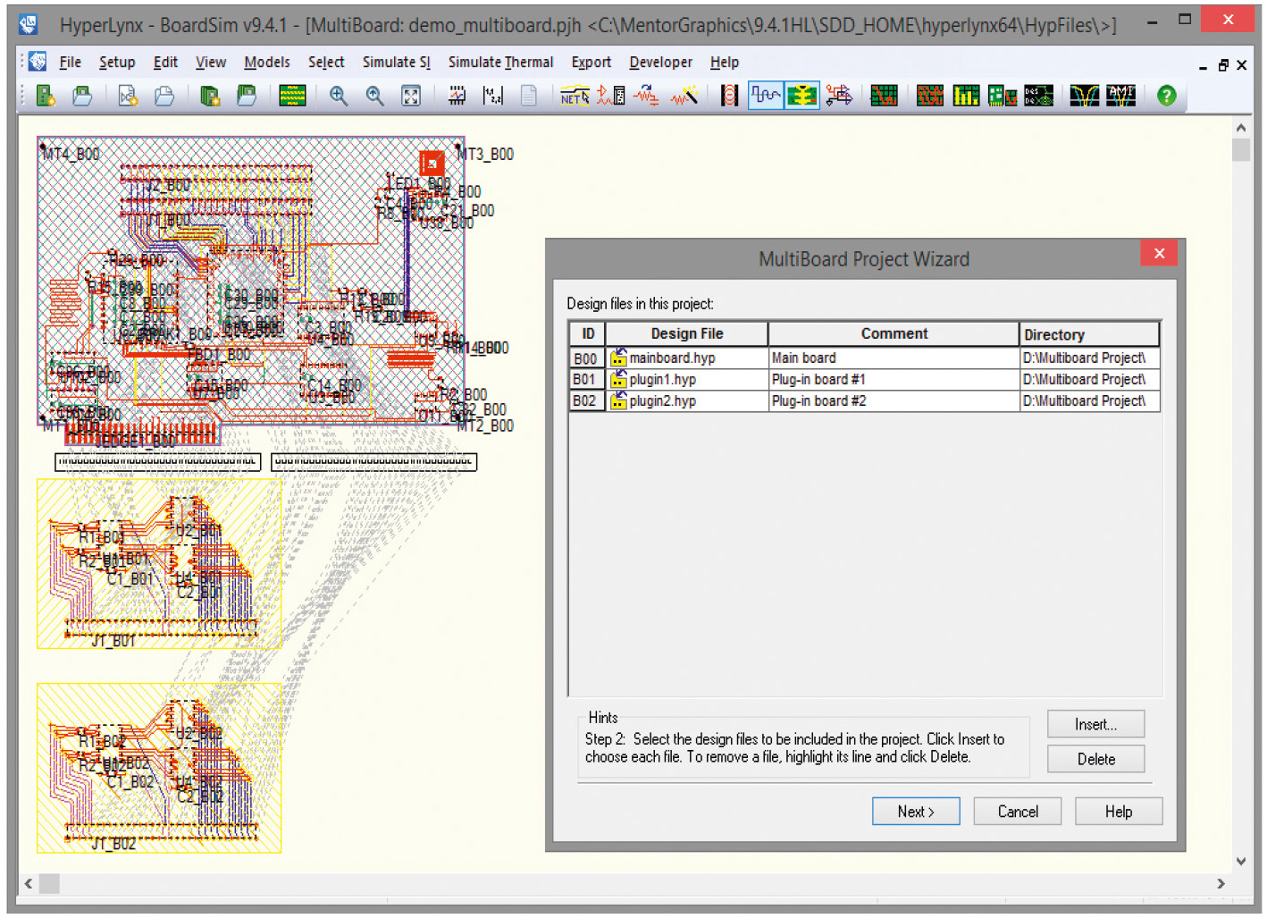Open the stackup editor icon
Viewport: 1267px width, 918px height.
click(x=292, y=96)
